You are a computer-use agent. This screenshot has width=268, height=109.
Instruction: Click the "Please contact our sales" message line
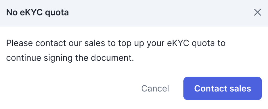click(x=115, y=43)
